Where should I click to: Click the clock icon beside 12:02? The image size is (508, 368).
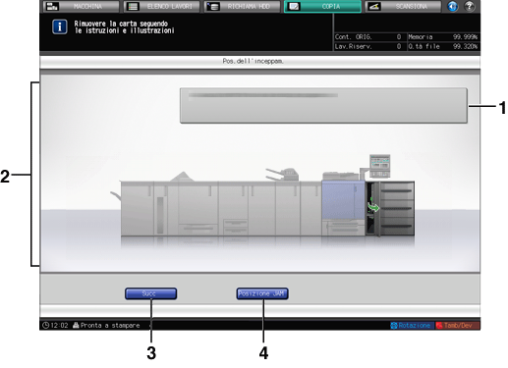pyautogui.click(x=45, y=325)
